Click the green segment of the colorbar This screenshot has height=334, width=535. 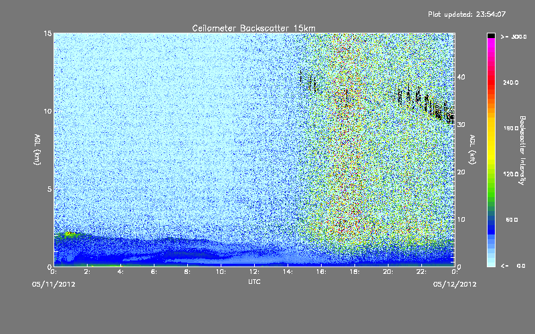pos(491,191)
